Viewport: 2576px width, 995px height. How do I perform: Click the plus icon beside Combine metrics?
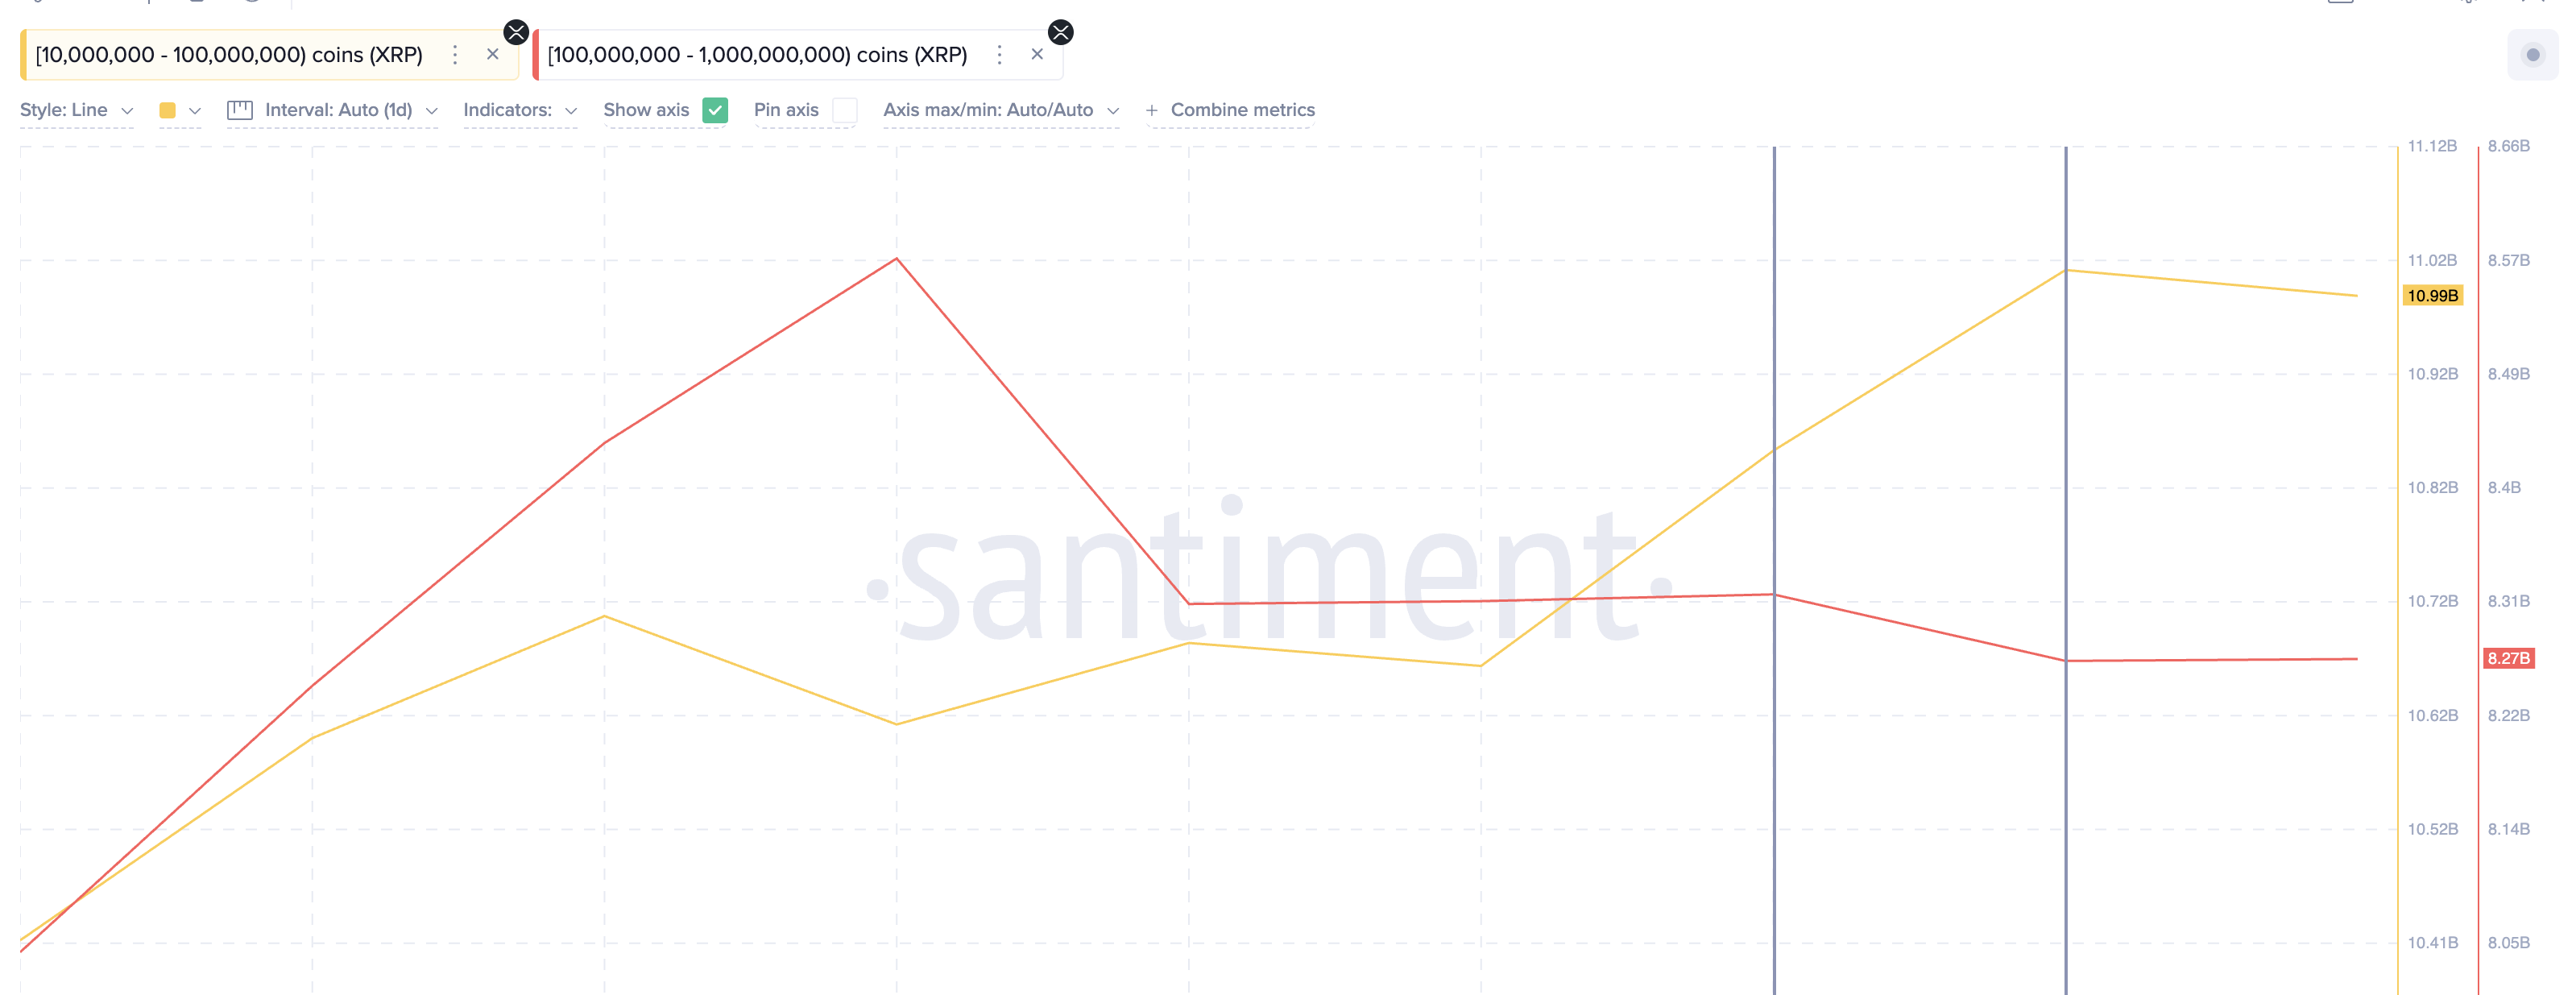point(1152,110)
